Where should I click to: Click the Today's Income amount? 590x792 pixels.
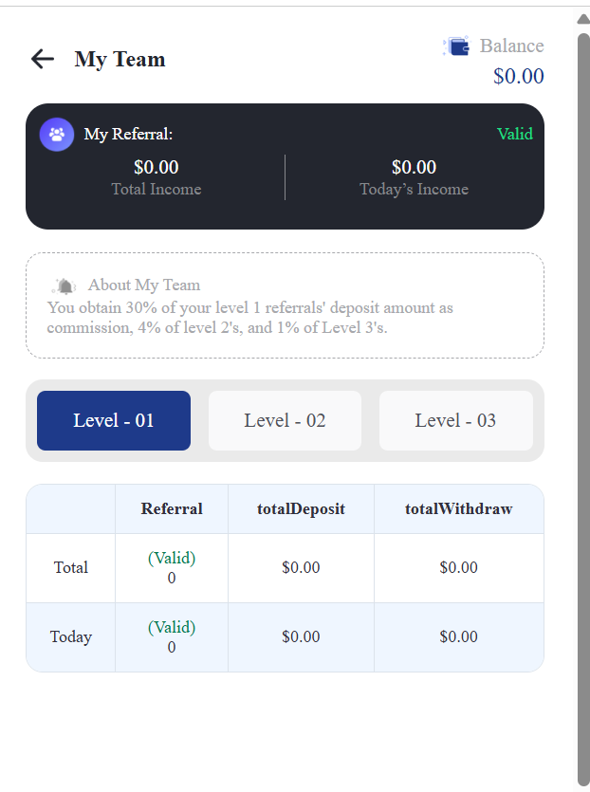click(x=414, y=168)
